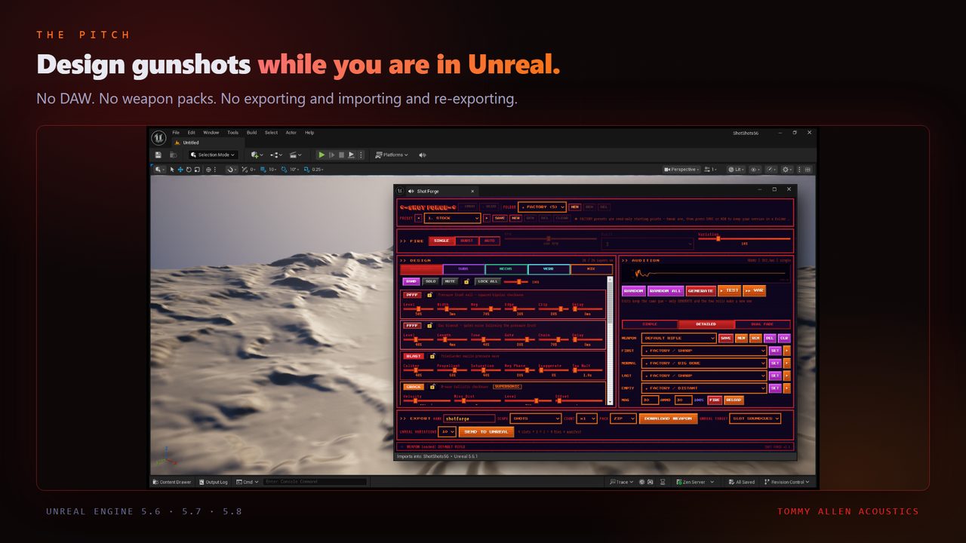Click the Unreal Engine logo icon
The height and width of the screenshot is (543, 966).
pos(158,137)
